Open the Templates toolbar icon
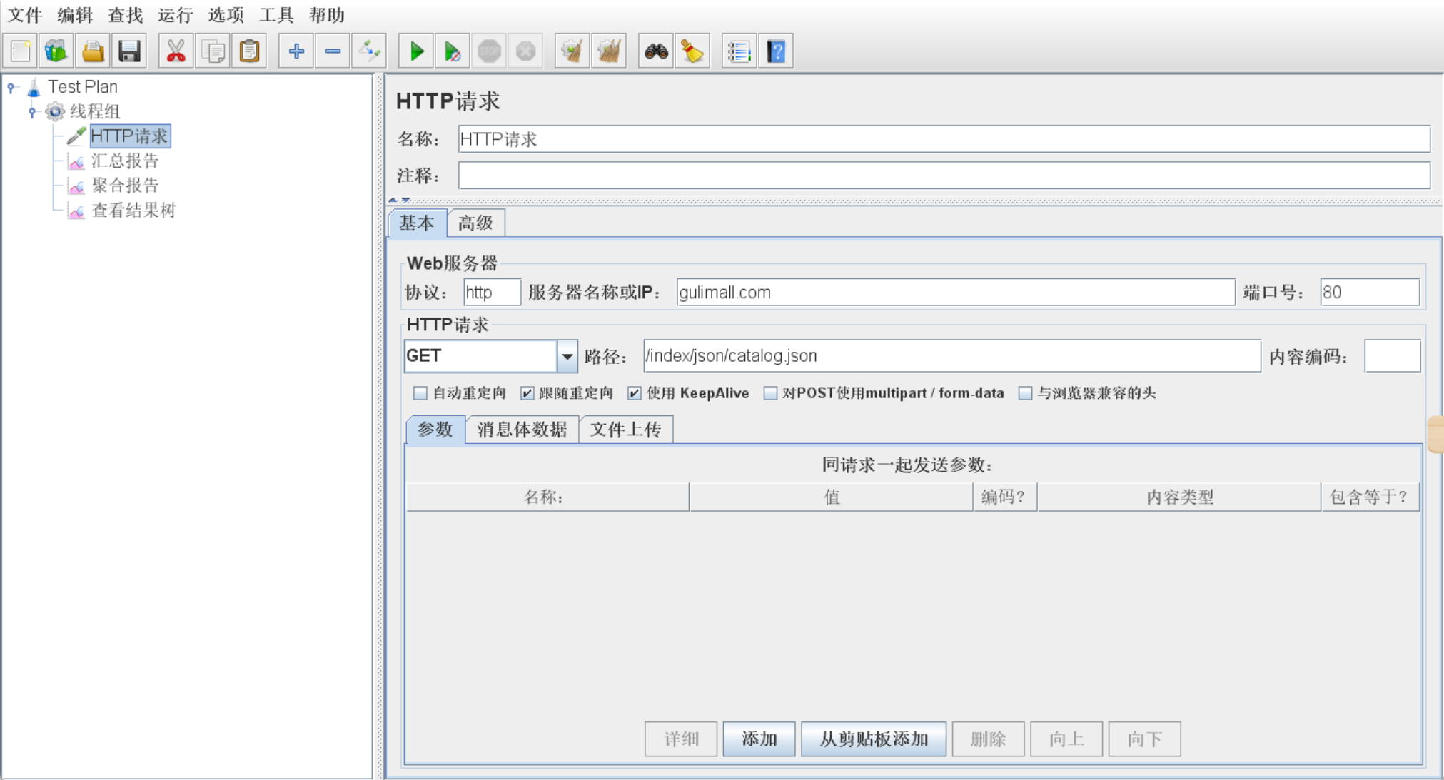 click(x=56, y=51)
